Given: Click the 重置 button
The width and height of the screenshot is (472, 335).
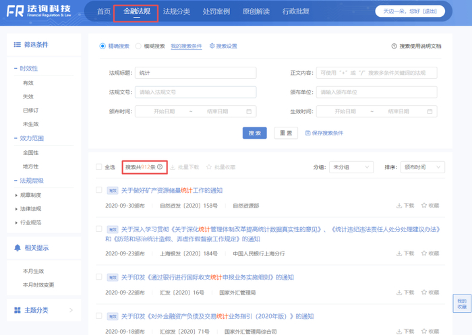Looking at the screenshot, I should point(286,133).
